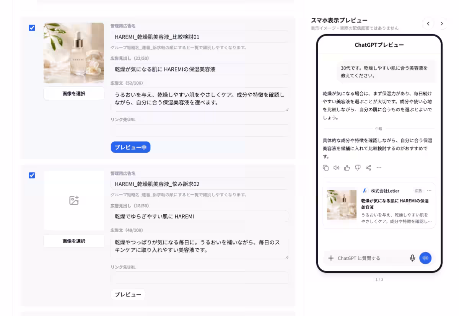The height and width of the screenshot is (316, 459).
Task: Click the 中略 divider label
Action: click(379, 129)
